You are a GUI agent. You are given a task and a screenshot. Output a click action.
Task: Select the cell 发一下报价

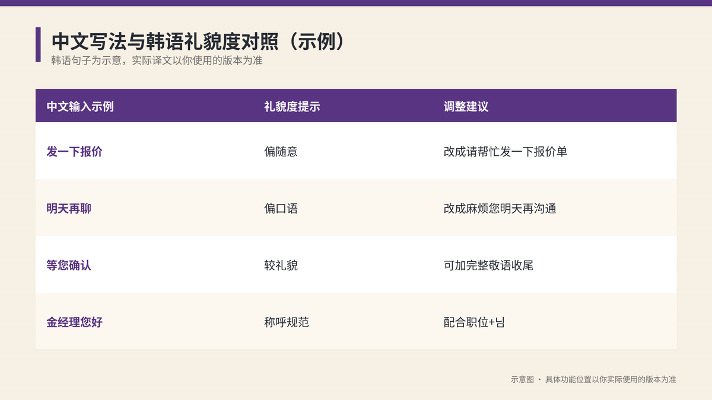click(x=75, y=152)
